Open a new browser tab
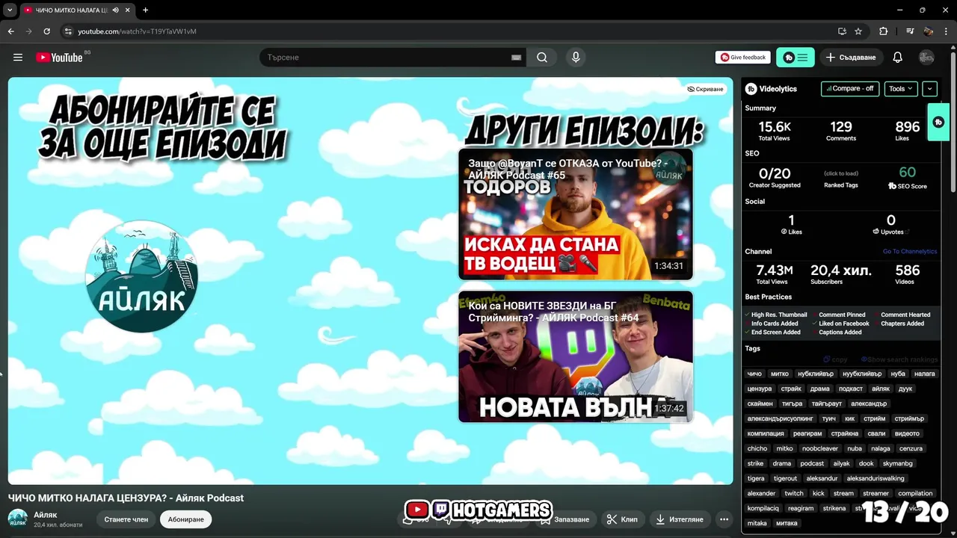This screenshot has width=957, height=538. 145,10
